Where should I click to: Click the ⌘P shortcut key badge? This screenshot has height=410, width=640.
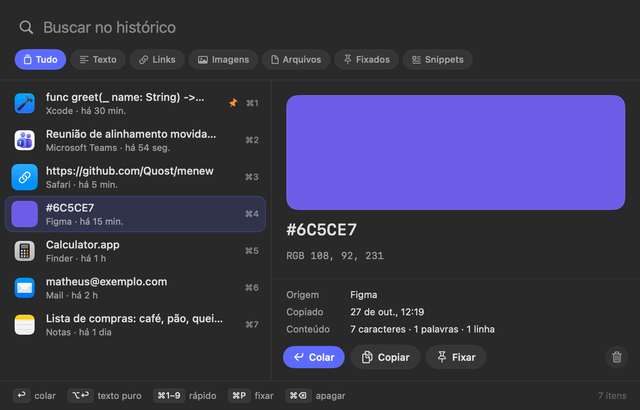[x=239, y=396]
